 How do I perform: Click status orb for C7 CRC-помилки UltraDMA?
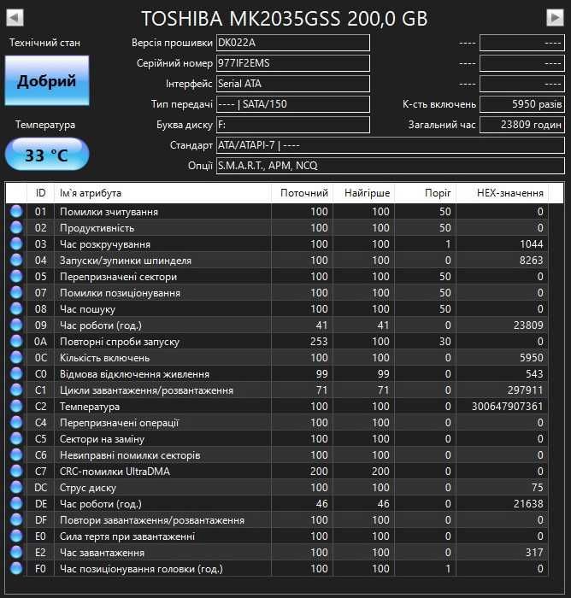[x=16, y=472]
